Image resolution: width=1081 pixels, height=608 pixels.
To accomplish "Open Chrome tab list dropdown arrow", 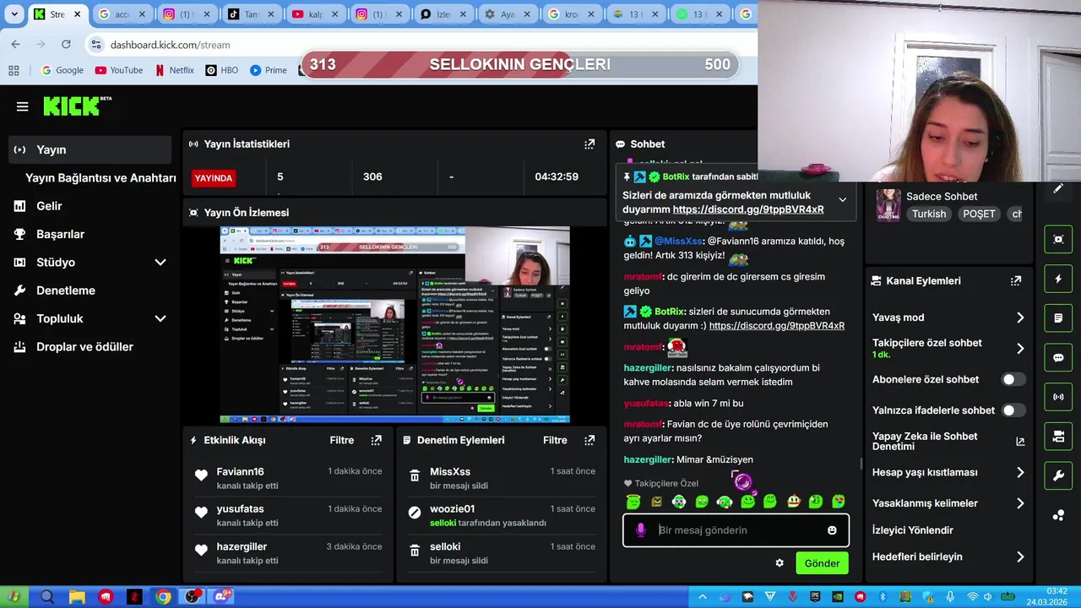I will click(x=14, y=14).
